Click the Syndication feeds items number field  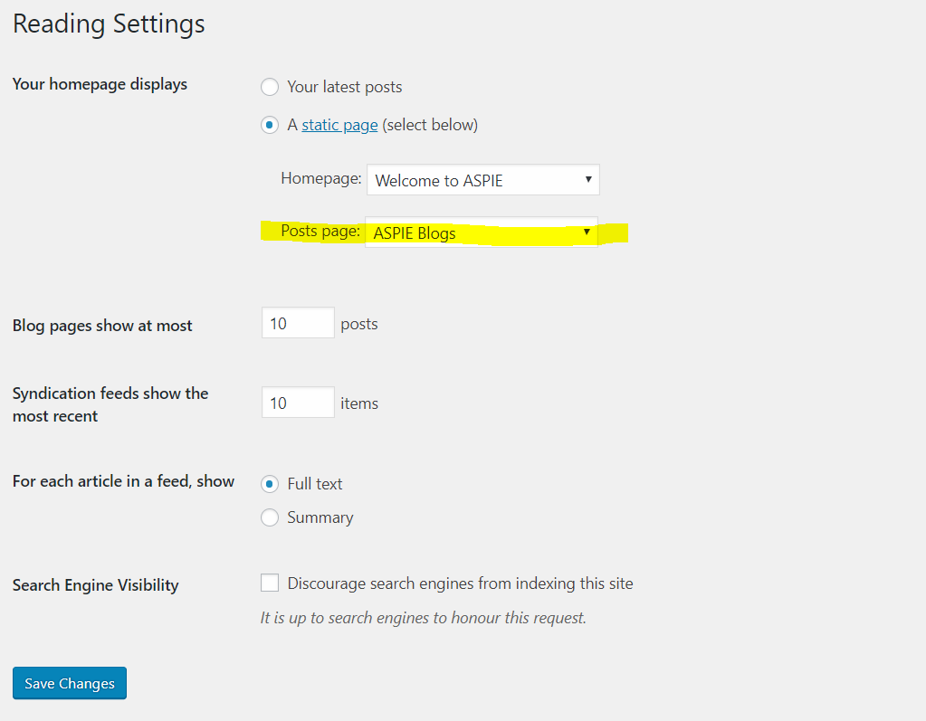298,403
